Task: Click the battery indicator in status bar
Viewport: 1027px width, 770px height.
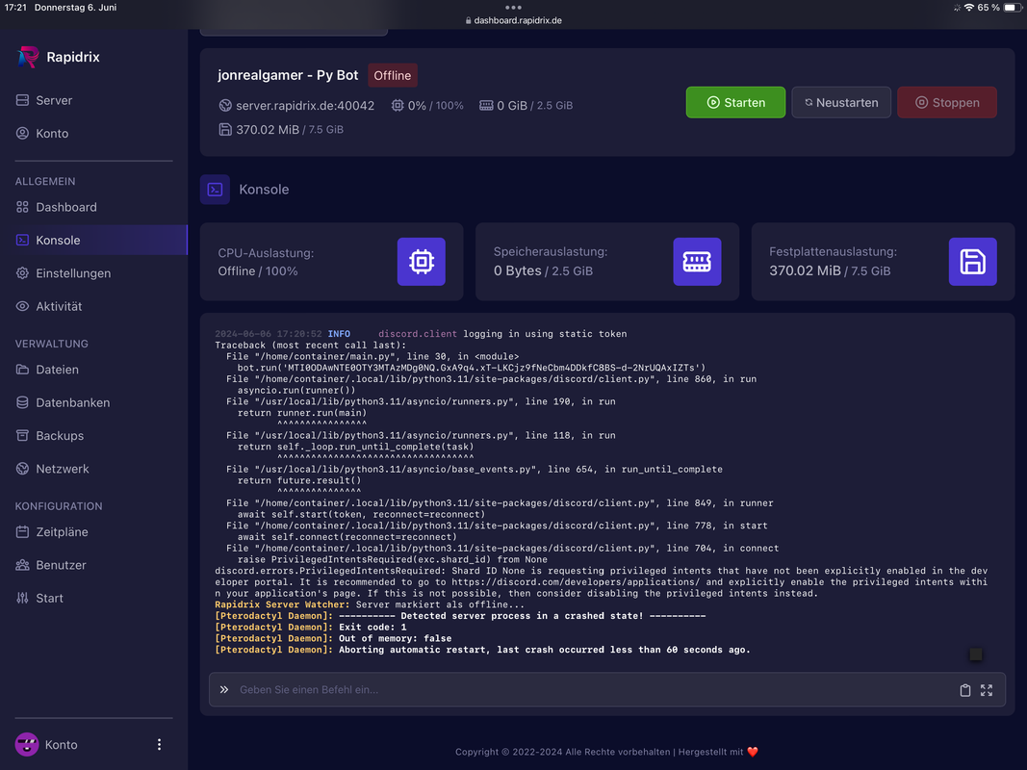Action: coord(1012,8)
